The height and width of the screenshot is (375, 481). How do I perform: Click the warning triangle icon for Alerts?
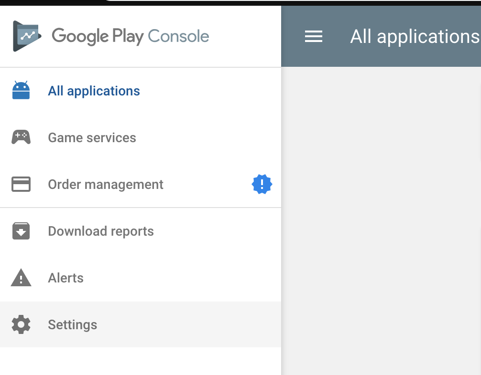click(21, 278)
